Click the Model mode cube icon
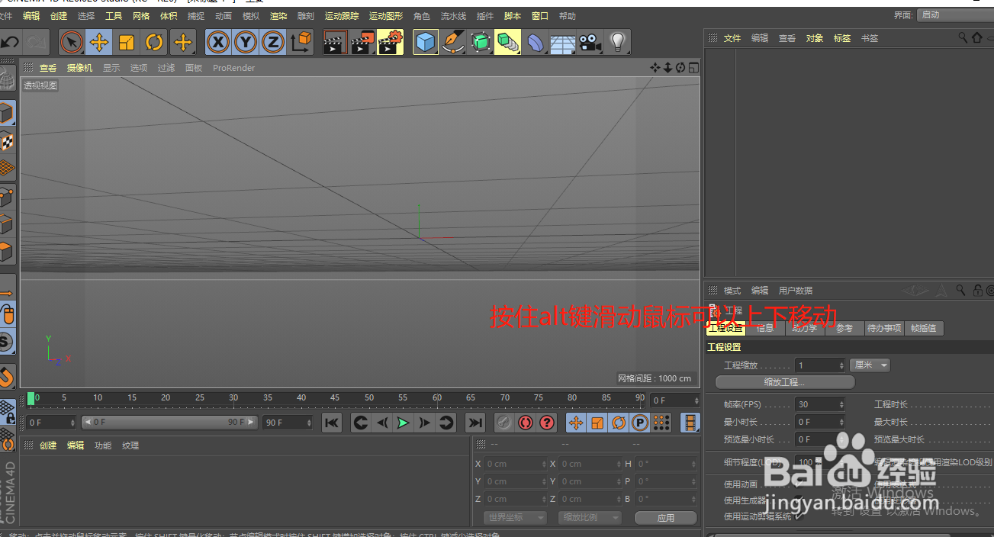This screenshot has height=537, width=994. pyautogui.click(x=7, y=114)
